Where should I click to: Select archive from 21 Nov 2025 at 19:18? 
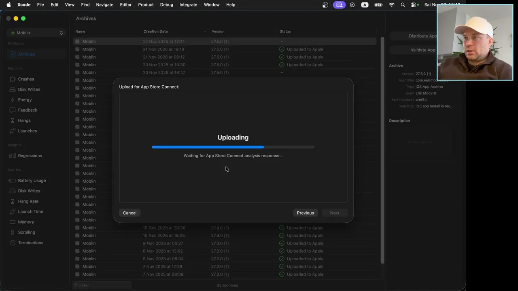coord(225,49)
